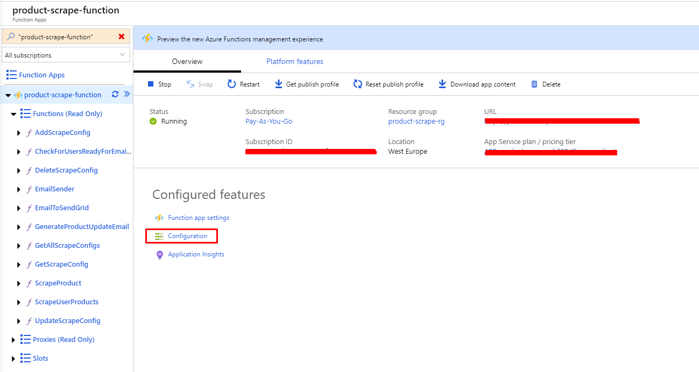
Task: Open the EmailSender function
Action: [55, 189]
